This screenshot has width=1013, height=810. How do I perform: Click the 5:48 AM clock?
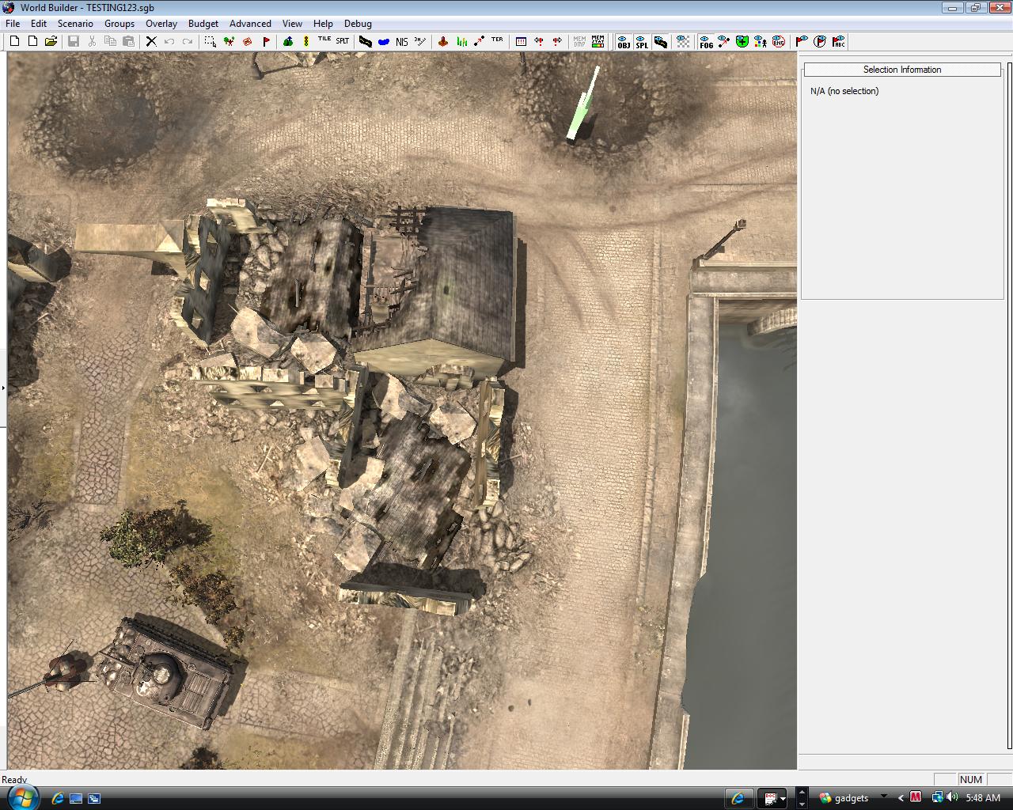click(x=983, y=798)
